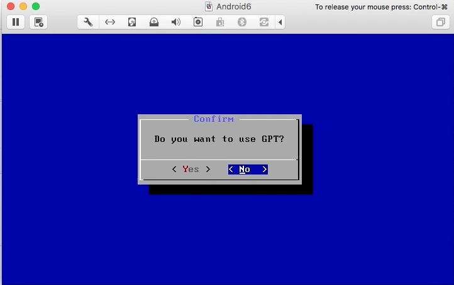Toggle the sound speaker icon
Viewport: 454px width, 285px height.
point(176,22)
